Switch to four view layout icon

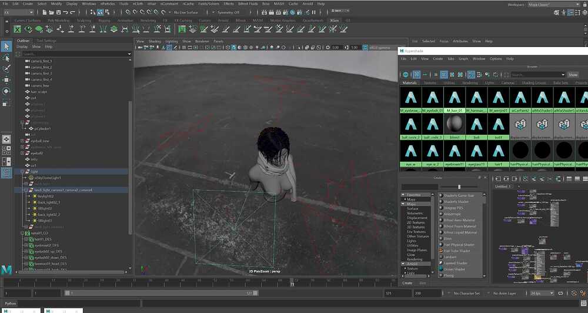6,151
